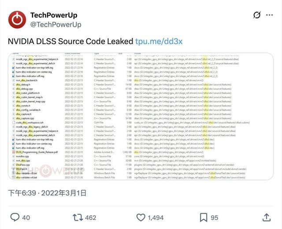
Task: Click the 95 bookmarks count
Action: pyautogui.click(x=215, y=218)
